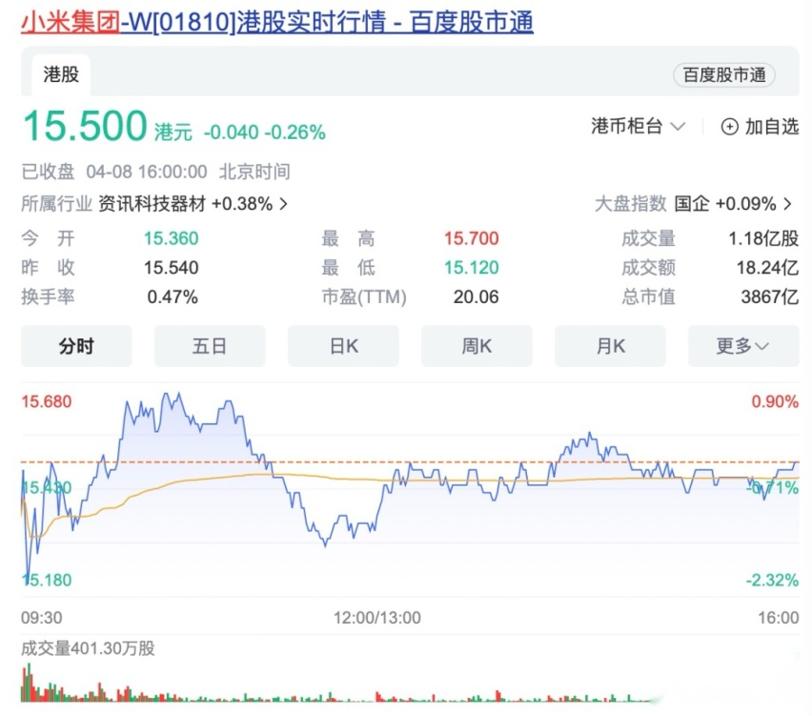The height and width of the screenshot is (716, 812).
Task: Click chevron after 国企 +0.09%
Action: pos(787,204)
